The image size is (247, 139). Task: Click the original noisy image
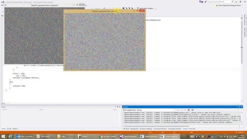coord(34,36)
